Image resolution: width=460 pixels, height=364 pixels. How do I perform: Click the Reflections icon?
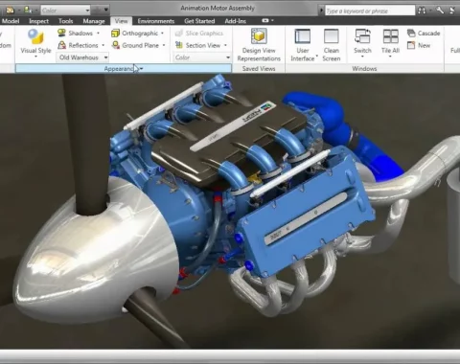pos(61,45)
